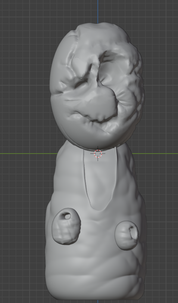The height and width of the screenshot is (303, 178).
Task: Click the right bulging lump on the body
Action: 127,235
